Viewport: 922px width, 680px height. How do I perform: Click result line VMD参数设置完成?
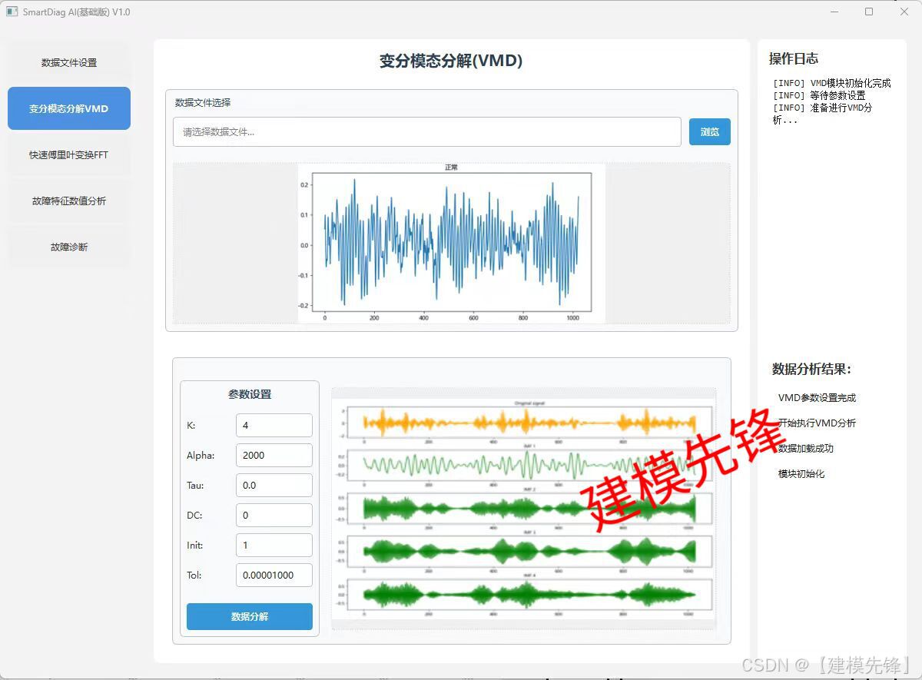pyautogui.click(x=817, y=398)
